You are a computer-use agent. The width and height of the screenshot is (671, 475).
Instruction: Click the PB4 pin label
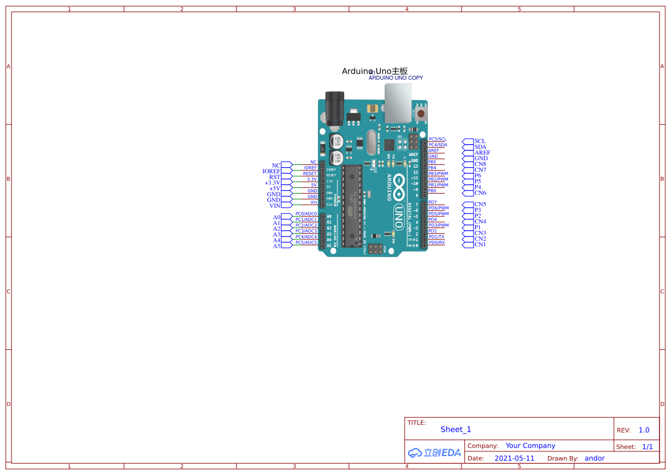pyautogui.click(x=432, y=168)
